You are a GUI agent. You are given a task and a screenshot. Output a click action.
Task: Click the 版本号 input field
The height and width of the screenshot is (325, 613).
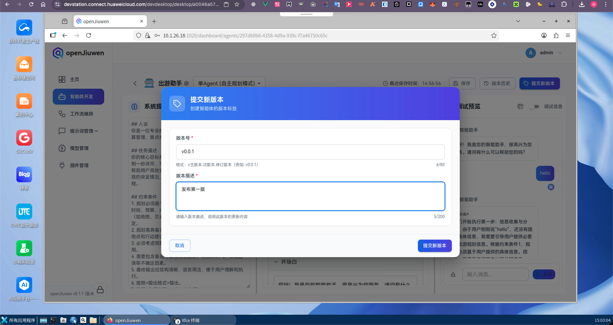pyautogui.click(x=310, y=152)
